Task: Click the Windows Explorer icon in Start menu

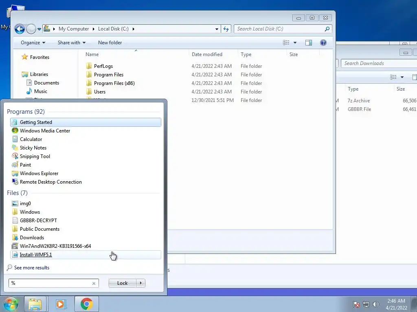Action: tap(15, 173)
